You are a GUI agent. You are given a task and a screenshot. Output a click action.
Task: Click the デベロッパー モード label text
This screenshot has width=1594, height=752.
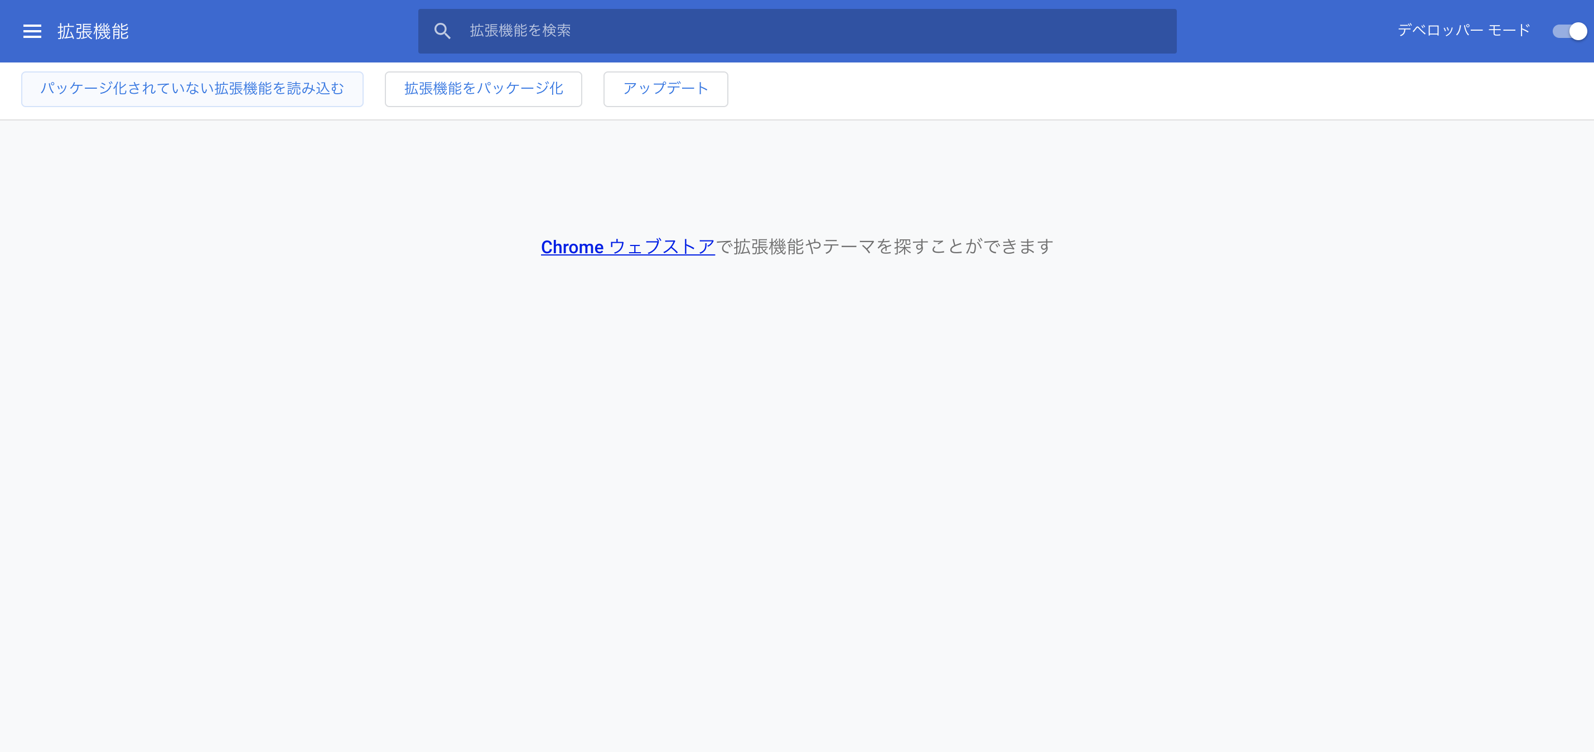click(1463, 30)
